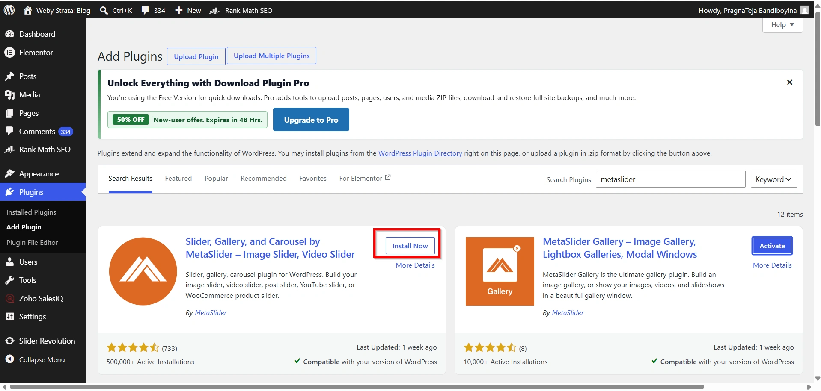Click the Media sidebar icon
Image resolution: width=821 pixels, height=391 pixels.
click(9, 94)
